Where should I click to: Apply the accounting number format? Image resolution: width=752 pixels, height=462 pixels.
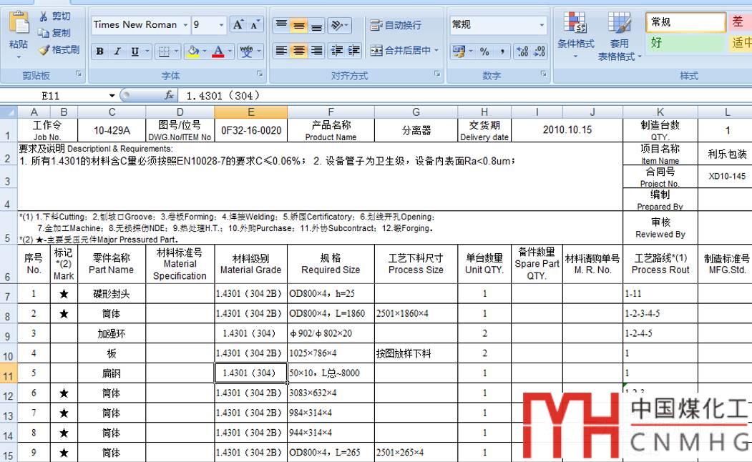click(459, 51)
